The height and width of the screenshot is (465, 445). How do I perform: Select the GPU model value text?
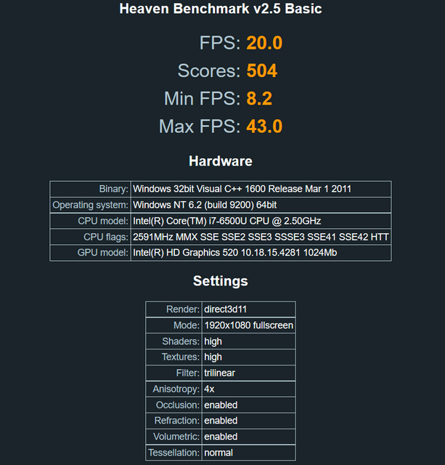pyautogui.click(x=234, y=253)
